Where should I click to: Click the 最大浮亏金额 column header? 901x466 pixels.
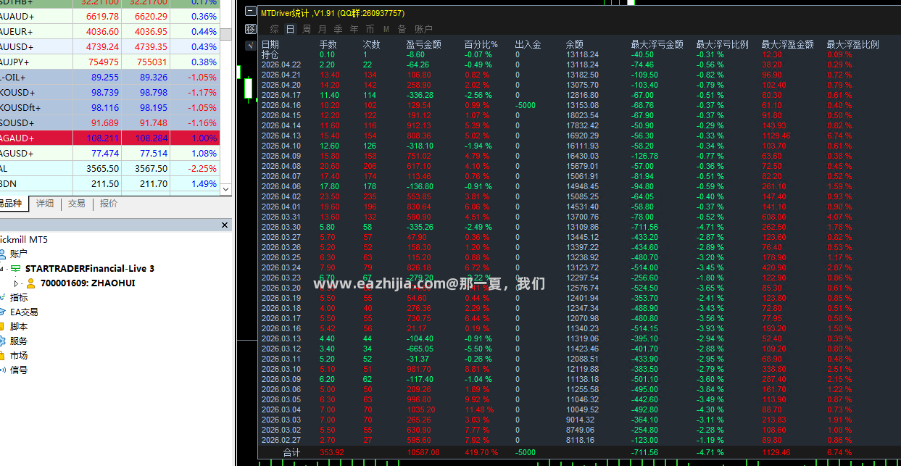tap(657, 44)
